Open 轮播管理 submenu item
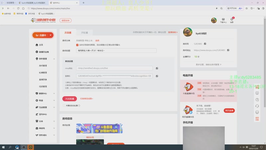 point(43,73)
